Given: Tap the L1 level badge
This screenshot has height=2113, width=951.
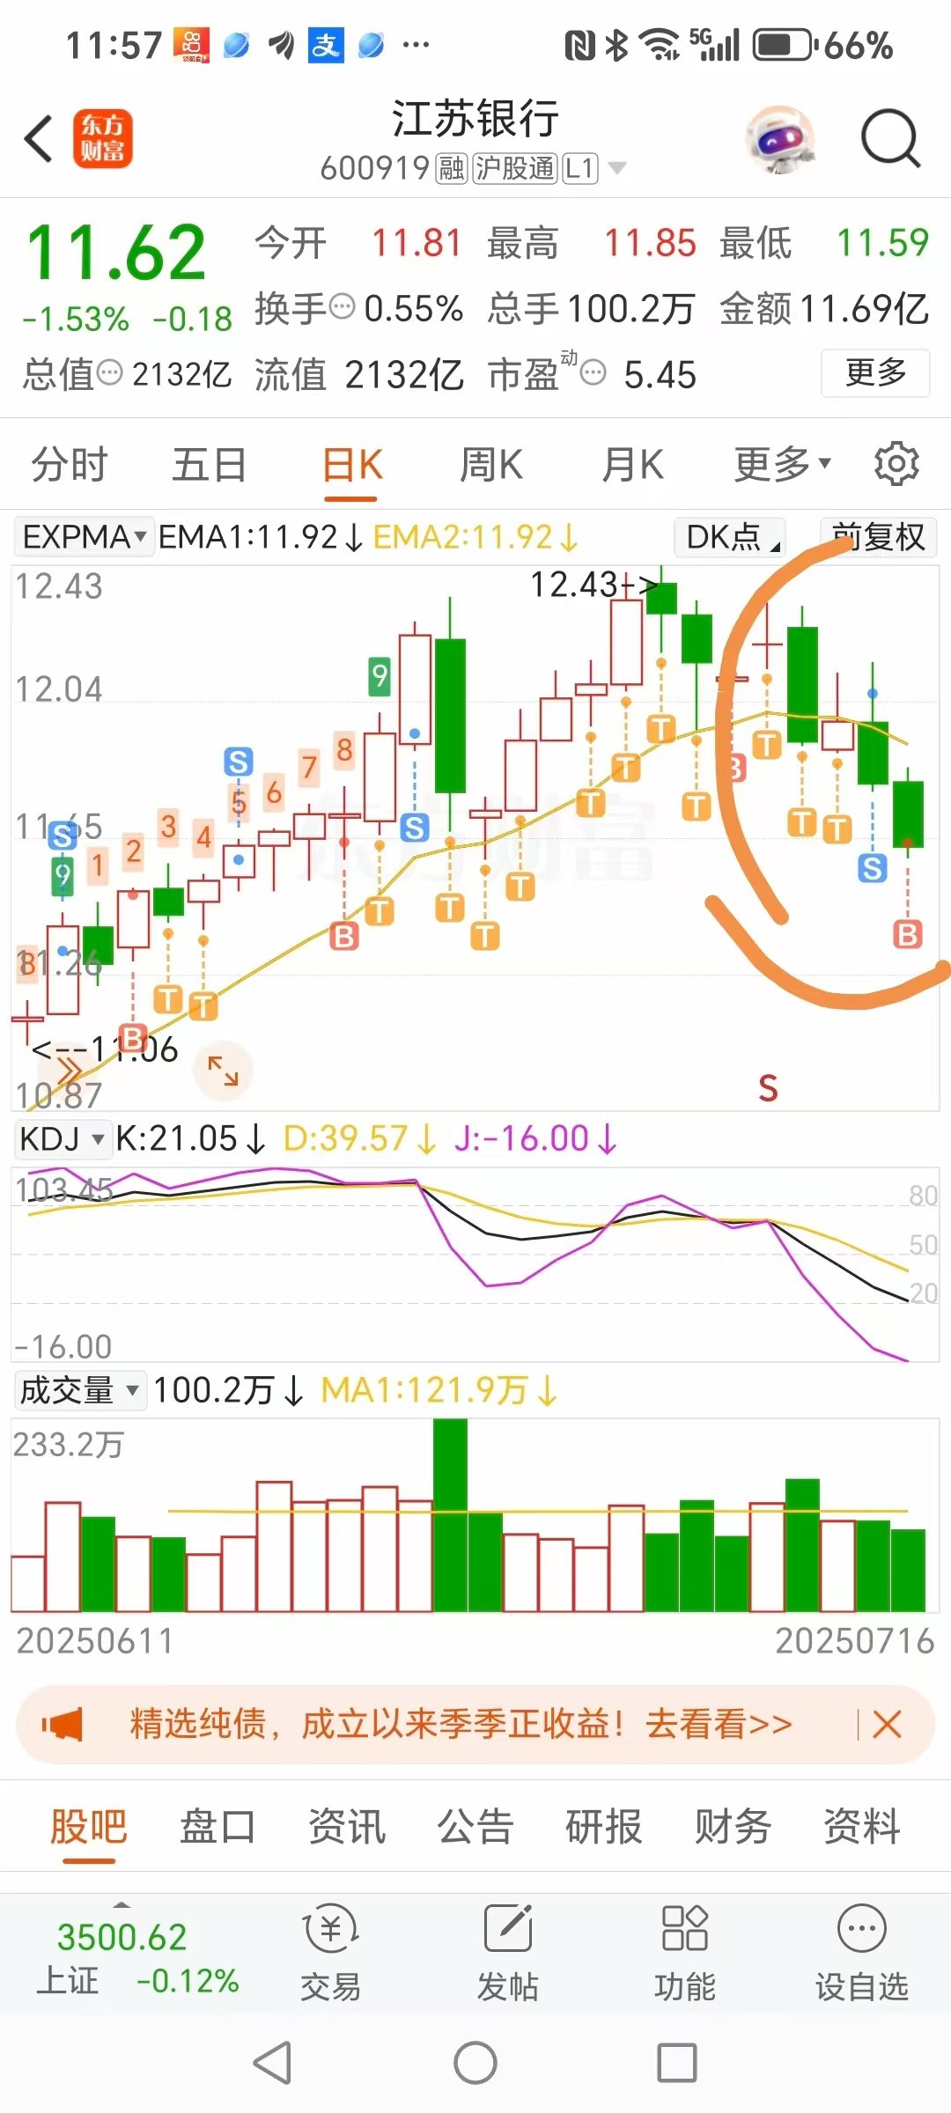Looking at the screenshot, I should point(580,168).
